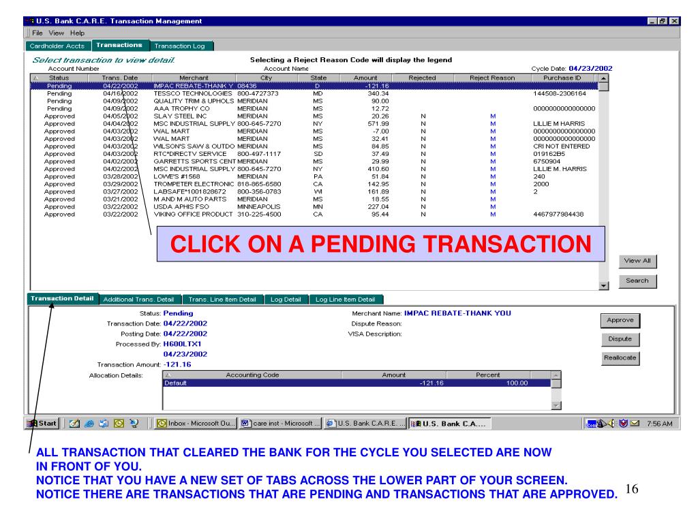This screenshot has width=698, height=523.
Task: Sort by Status column header
Action: [59, 78]
